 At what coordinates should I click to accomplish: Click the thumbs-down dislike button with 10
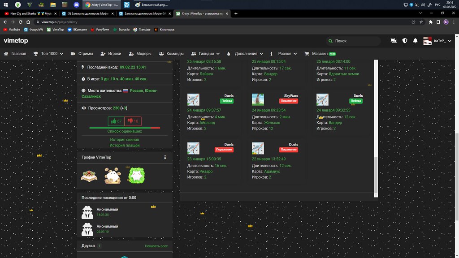[x=133, y=121]
